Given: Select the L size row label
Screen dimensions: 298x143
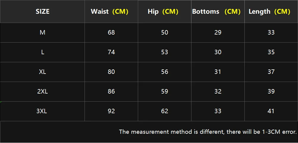Looking at the screenshot, I should [x=43, y=52].
